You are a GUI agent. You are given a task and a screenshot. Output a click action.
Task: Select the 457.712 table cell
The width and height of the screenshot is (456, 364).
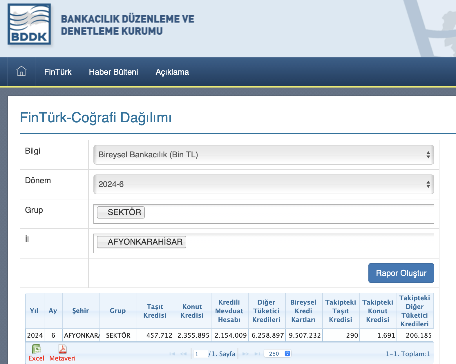point(155,335)
